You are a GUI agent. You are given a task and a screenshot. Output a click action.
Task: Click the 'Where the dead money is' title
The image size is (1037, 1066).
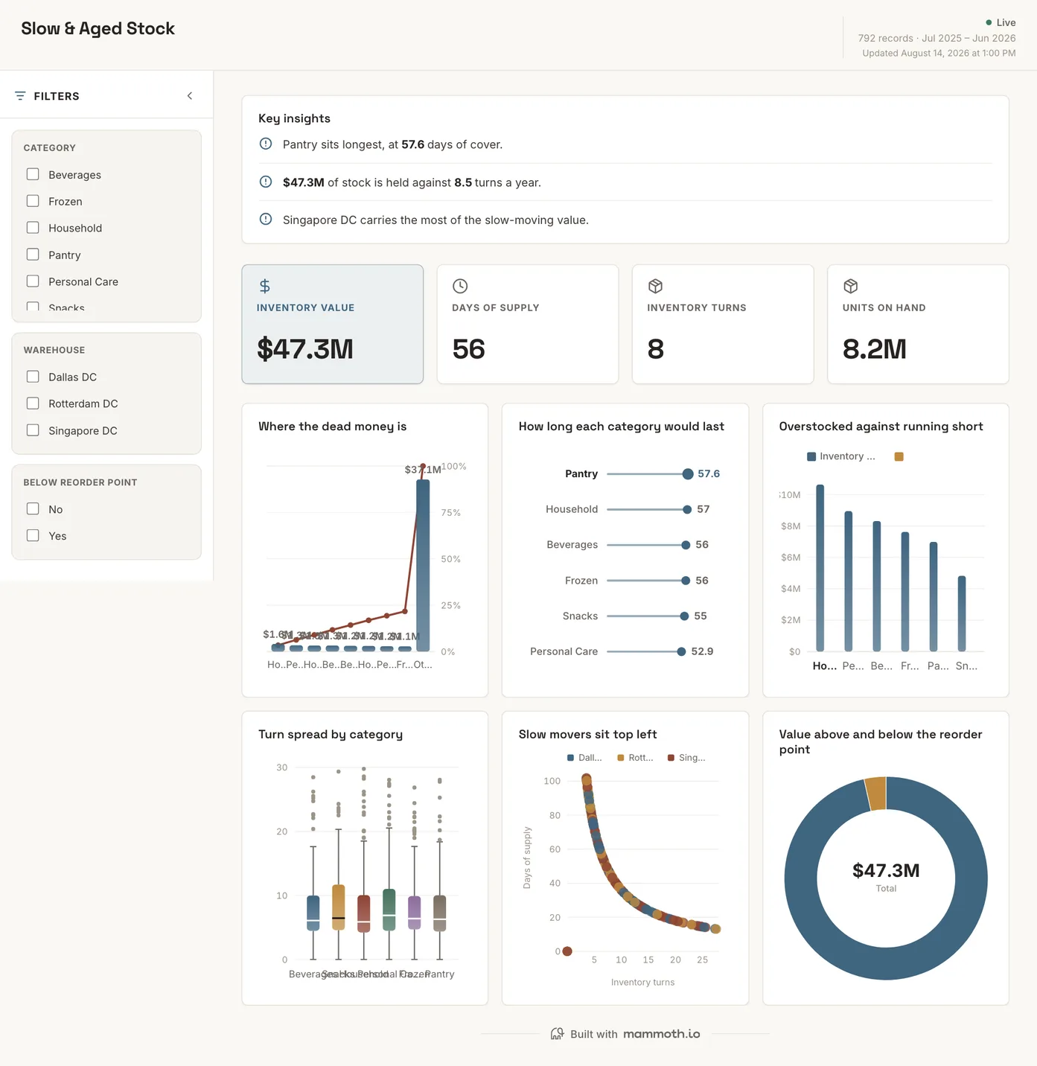333,427
